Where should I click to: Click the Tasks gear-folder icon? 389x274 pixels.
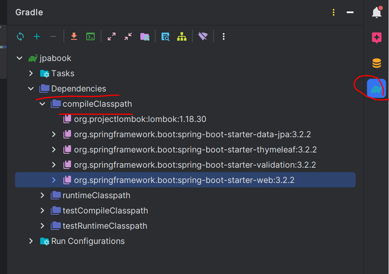coord(45,73)
